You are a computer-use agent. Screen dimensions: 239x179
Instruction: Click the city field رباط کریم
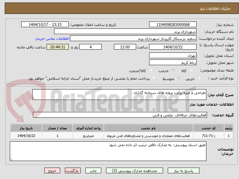point(173,62)
